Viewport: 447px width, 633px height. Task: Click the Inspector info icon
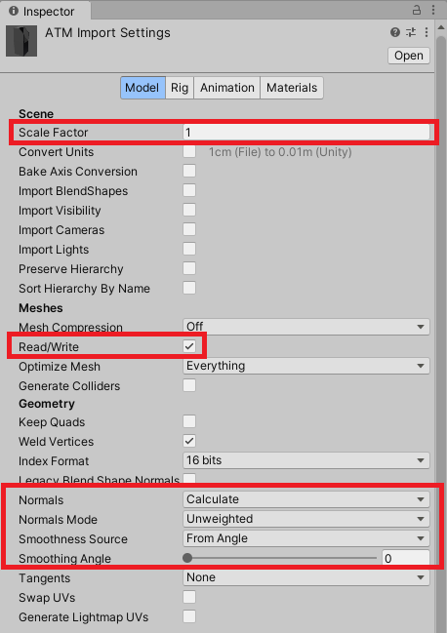point(14,11)
